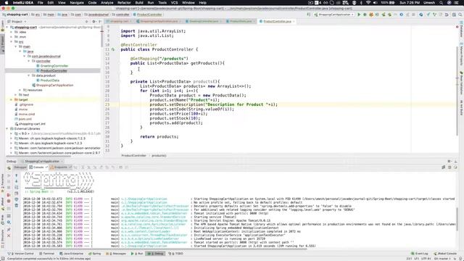Image resolution: width=464 pixels, height=261 pixels.
Task: Switch to the Console tab in Debug panel
Action: pyautogui.click(x=38, y=167)
